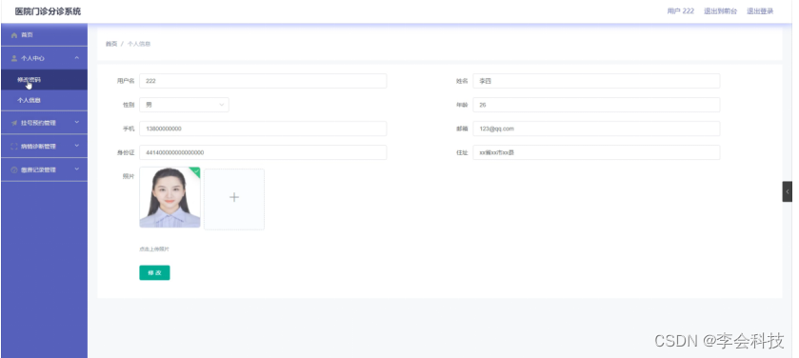Click the green 修改 button
Screen dimensions: 799x358
tap(154, 273)
